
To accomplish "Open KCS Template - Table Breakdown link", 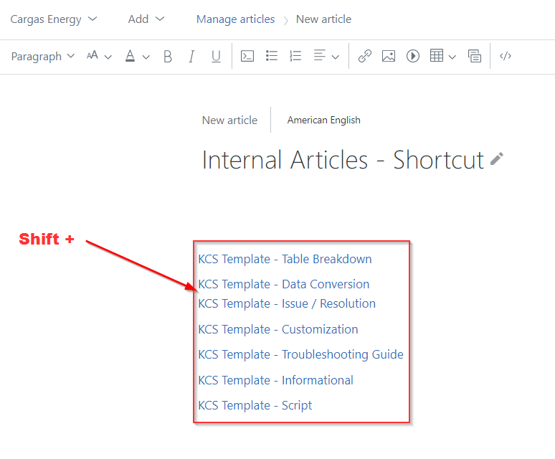I will click(285, 259).
